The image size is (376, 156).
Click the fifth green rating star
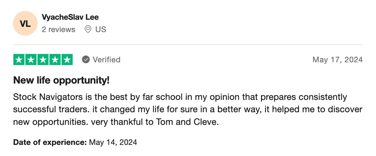[67, 60]
